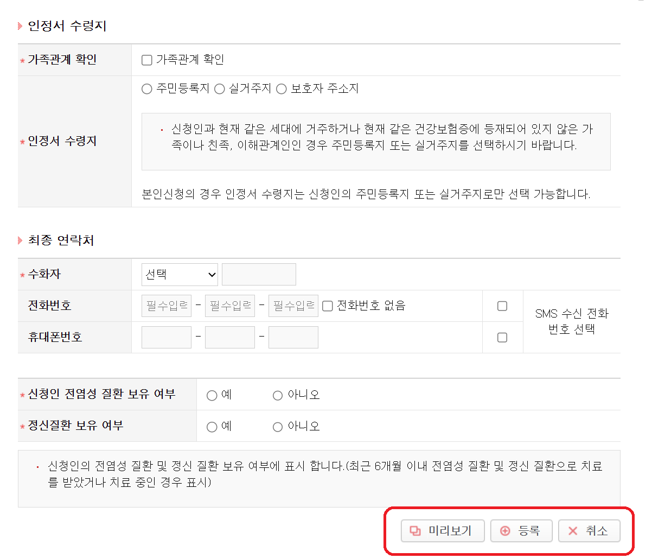Click the first 필수입력 phone number field

pos(165,306)
